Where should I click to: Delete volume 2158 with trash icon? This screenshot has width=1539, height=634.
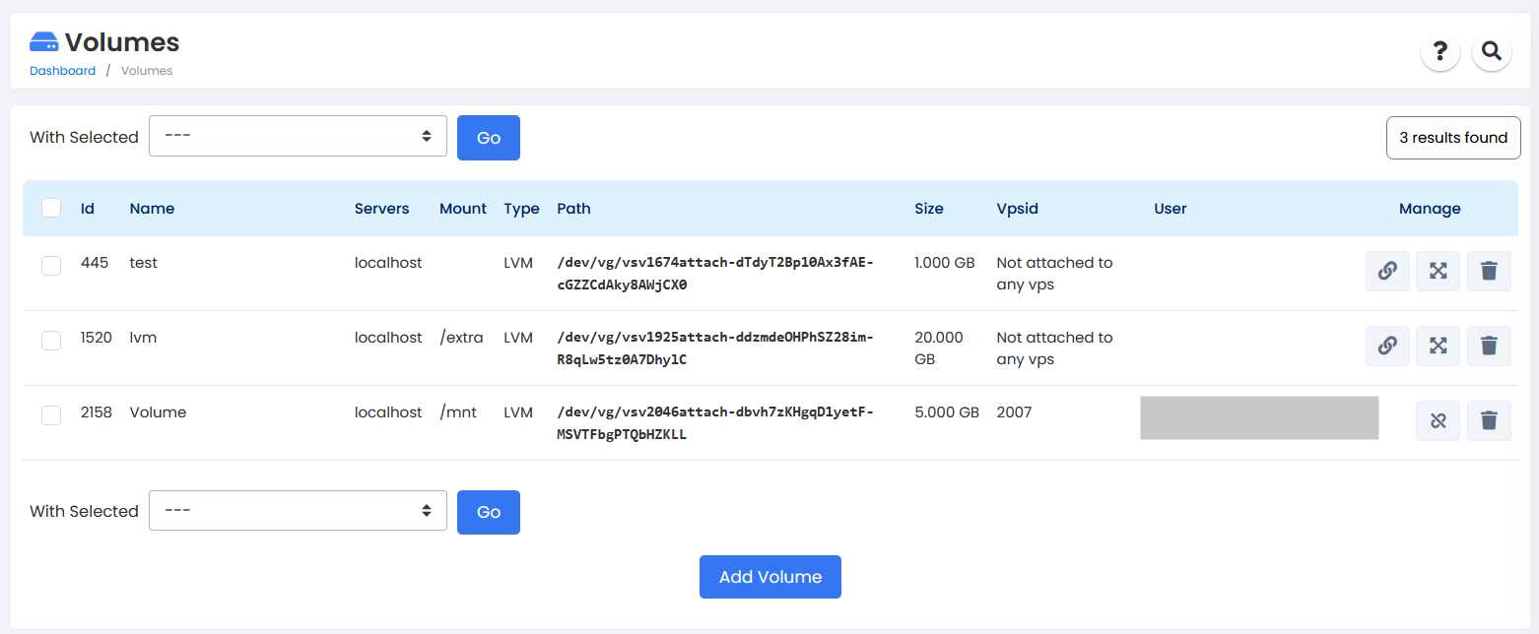pyautogui.click(x=1488, y=420)
